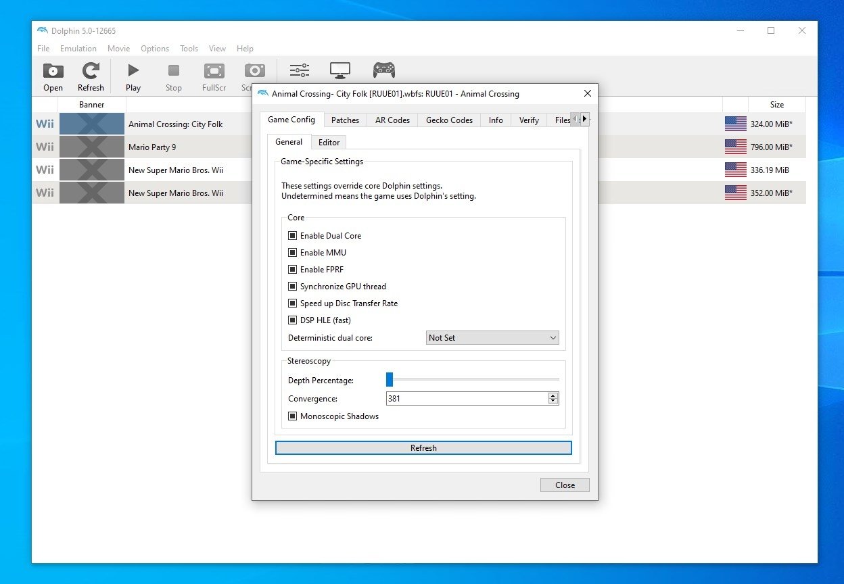
Task: Switch to the Gecko Codes tab
Action: point(449,120)
